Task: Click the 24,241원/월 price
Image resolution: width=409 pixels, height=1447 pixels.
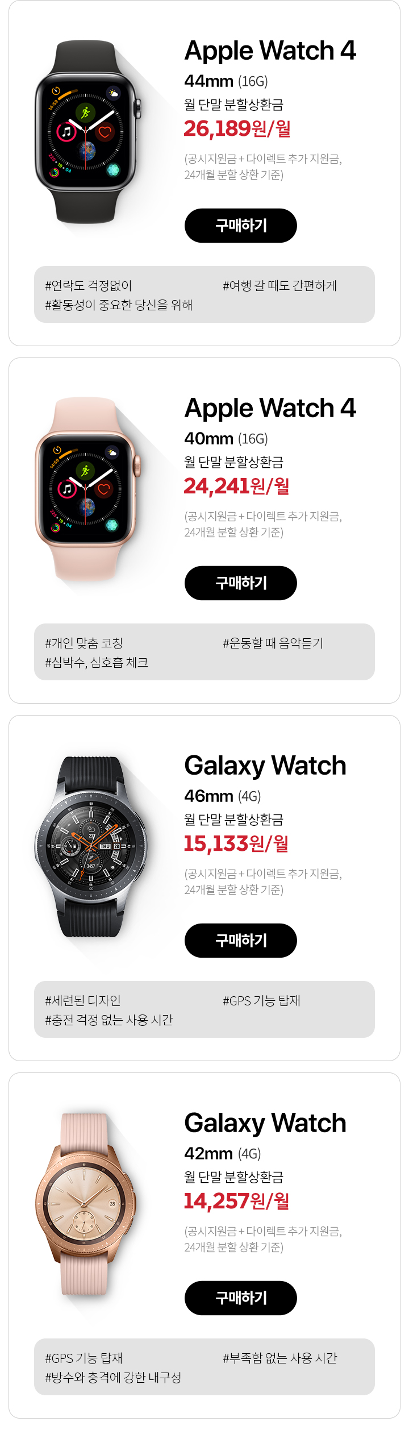Action: (237, 487)
